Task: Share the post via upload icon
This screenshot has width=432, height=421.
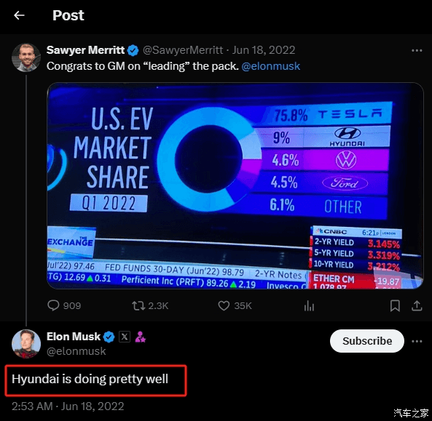Action: click(417, 306)
